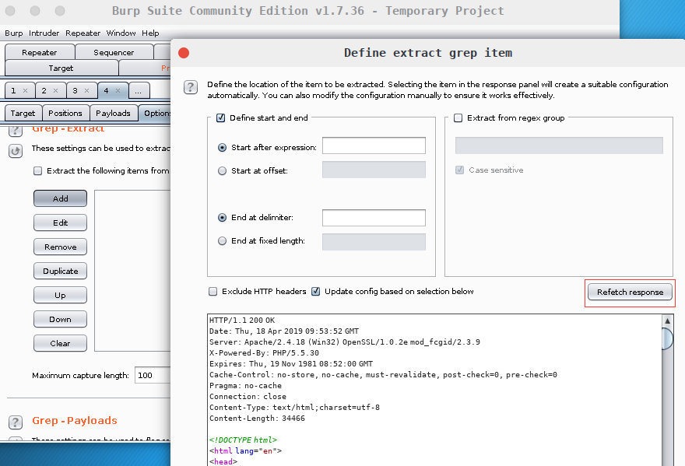Choose the End at fixed length option
The height and width of the screenshot is (466, 685).
tap(223, 241)
